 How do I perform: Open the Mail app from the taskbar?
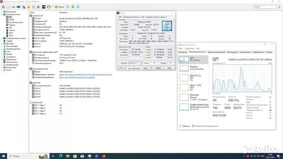point(82,156)
